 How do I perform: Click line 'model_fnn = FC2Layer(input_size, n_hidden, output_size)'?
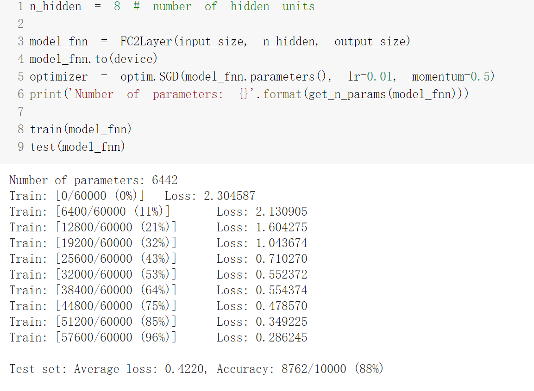pyautogui.click(x=220, y=42)
